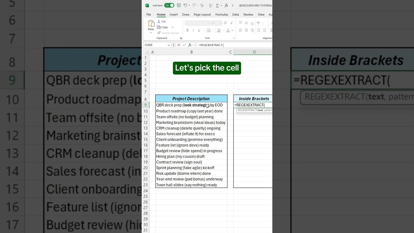Select the column B header
The image size is (414, 233).
(191, 52)
